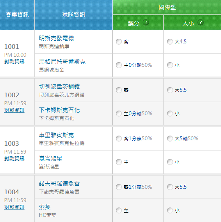Click the help icon next to 大小
Screen dimensions: 221x222
(x=200, y=23)
